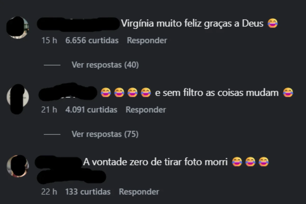Select the text 'A vontade zero de tirar foto morri'
Viewport: 306px width, 204px height.
tap(155, 162)
